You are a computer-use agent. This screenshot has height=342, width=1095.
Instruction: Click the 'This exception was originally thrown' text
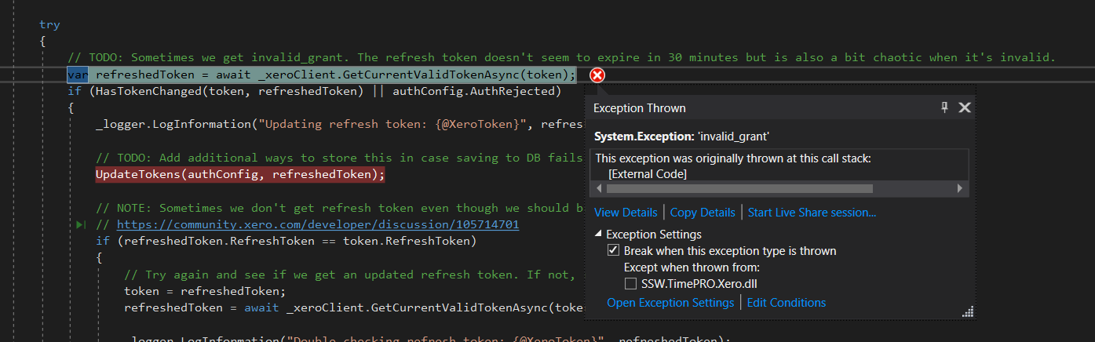pos(733,158)
